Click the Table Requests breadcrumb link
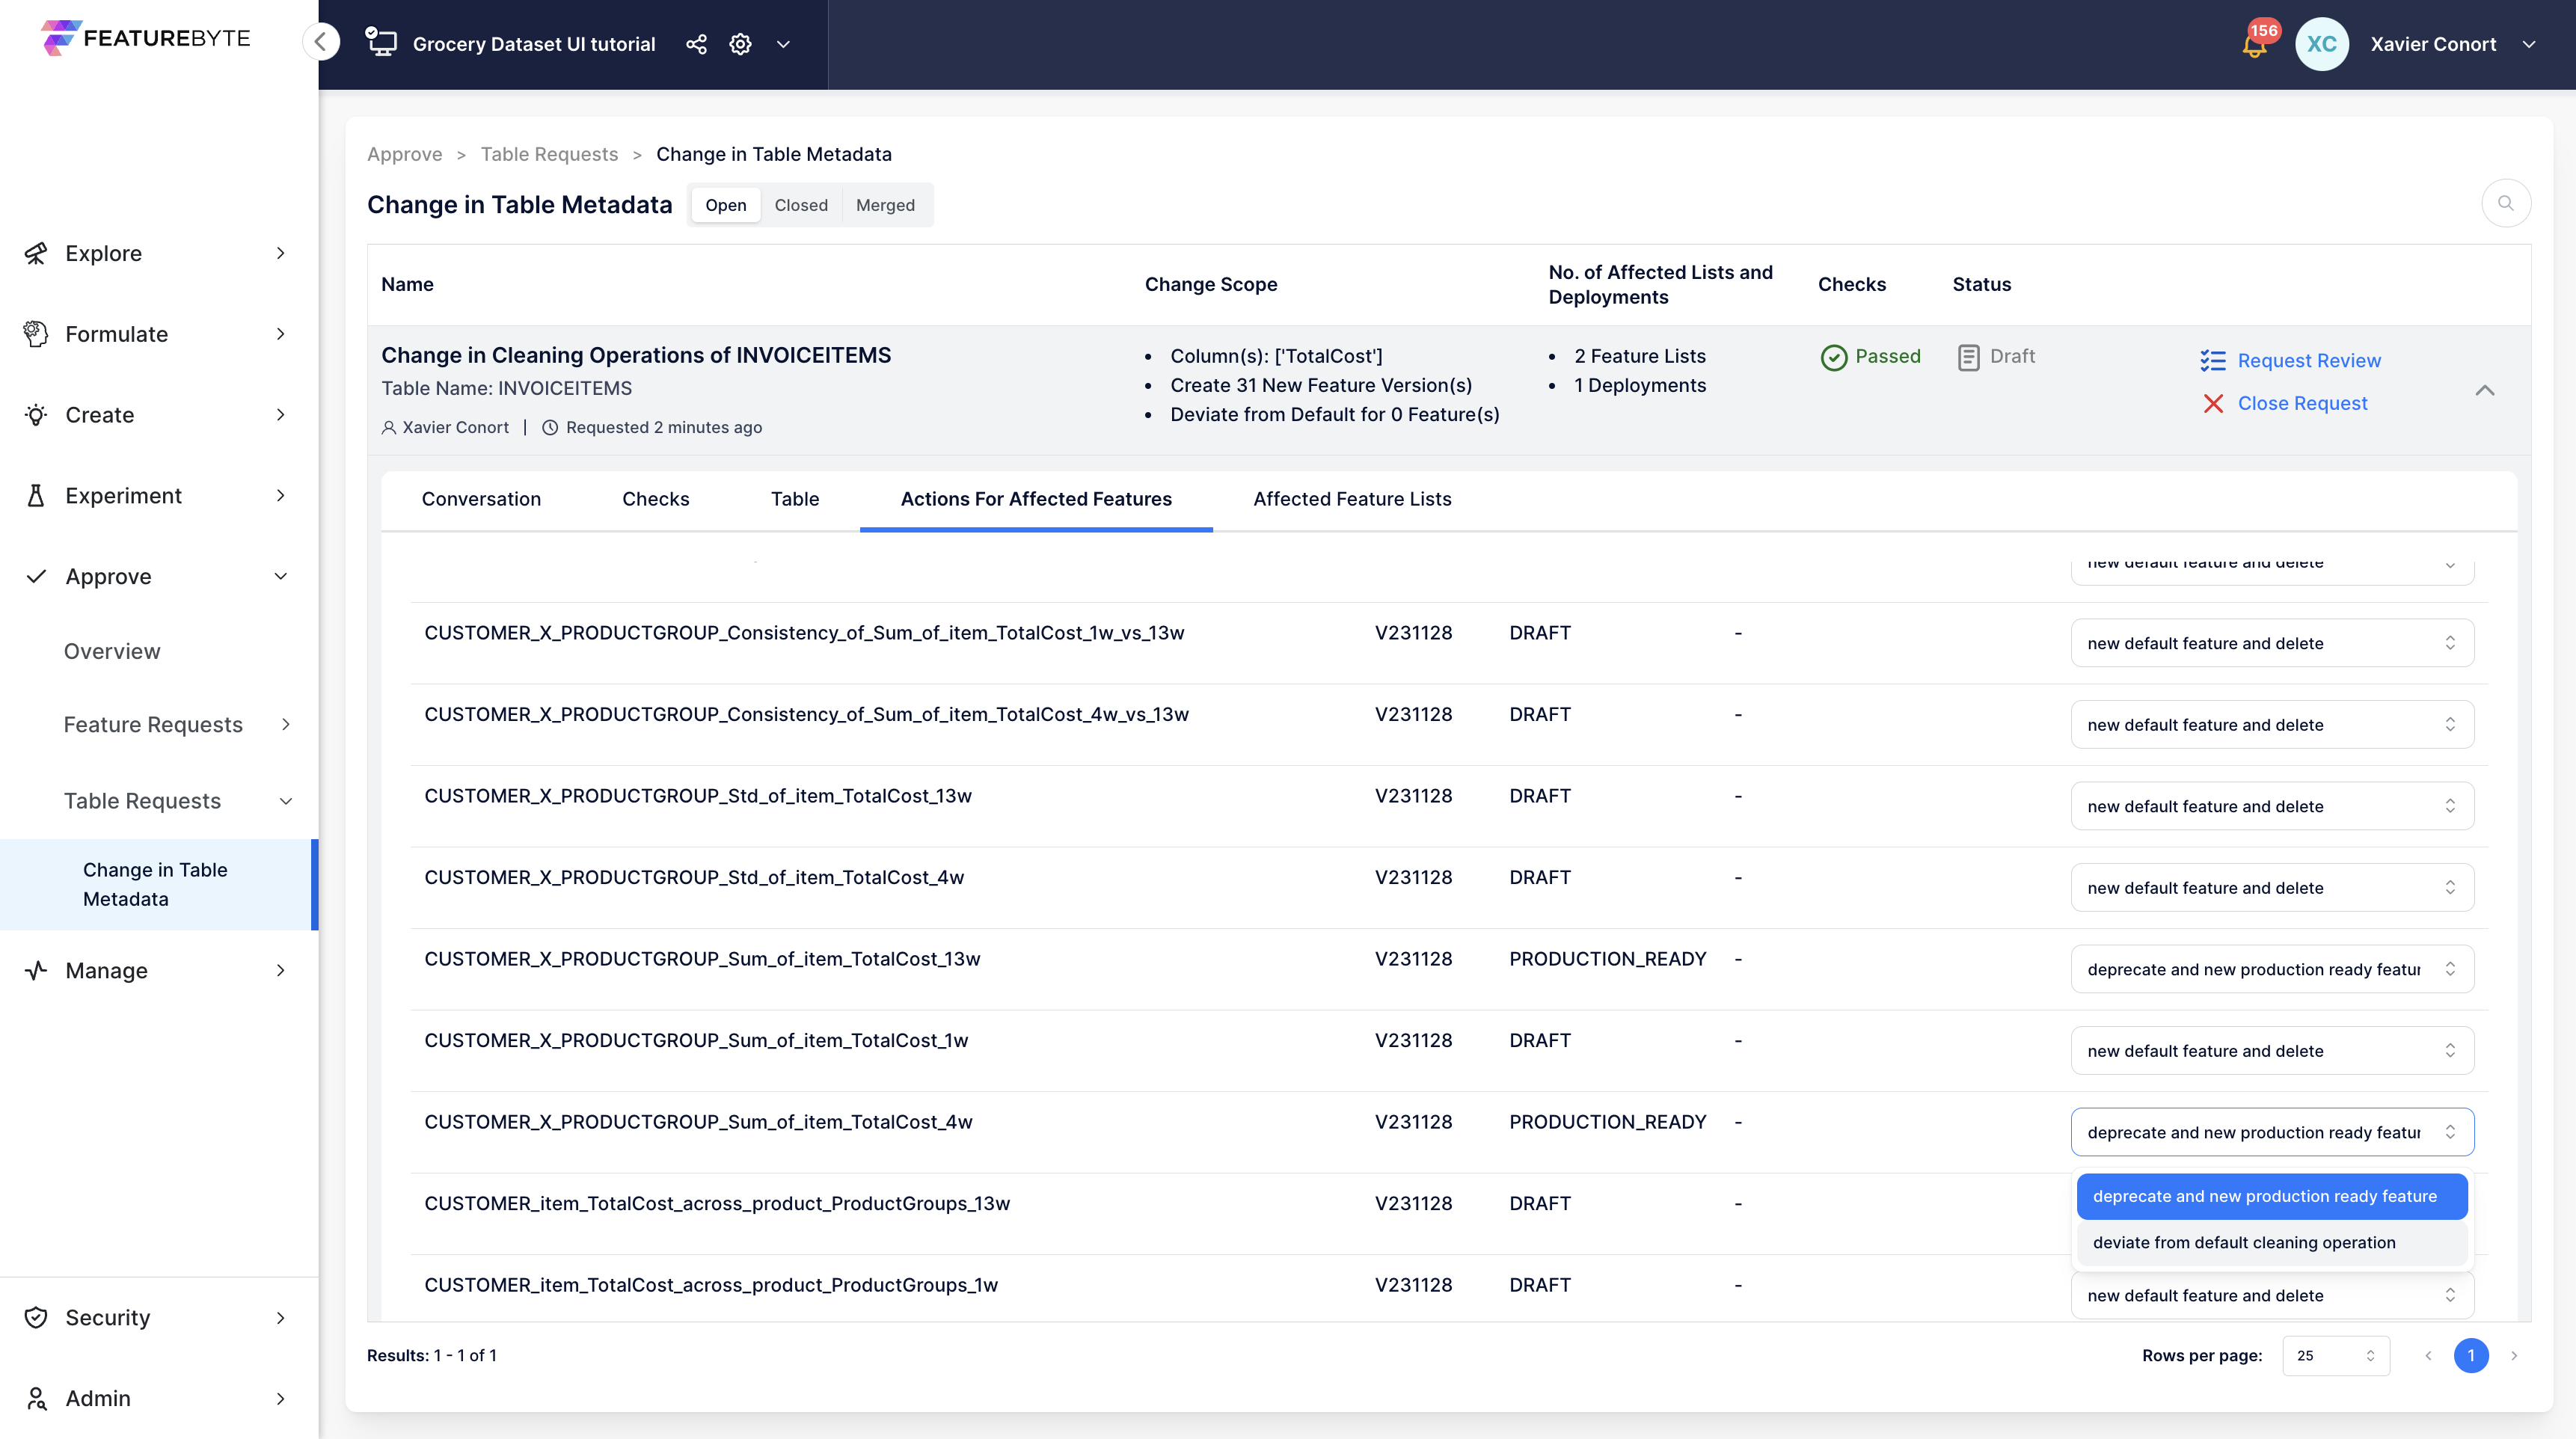This screenshot has width=2576, height=1439. pos(549,154)
